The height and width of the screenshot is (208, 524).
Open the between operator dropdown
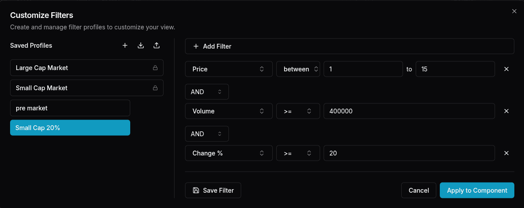pos(298,69)
